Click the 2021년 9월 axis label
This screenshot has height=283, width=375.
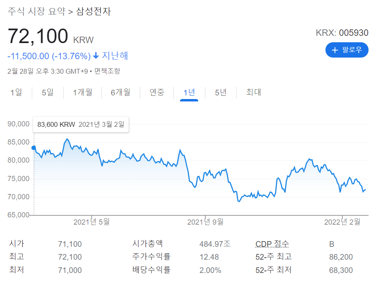click(205, 222)
